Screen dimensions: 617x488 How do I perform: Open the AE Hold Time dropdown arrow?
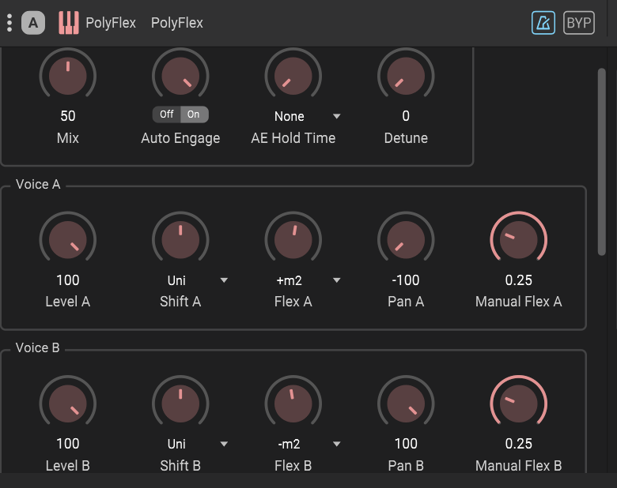[x=336, y=116]
